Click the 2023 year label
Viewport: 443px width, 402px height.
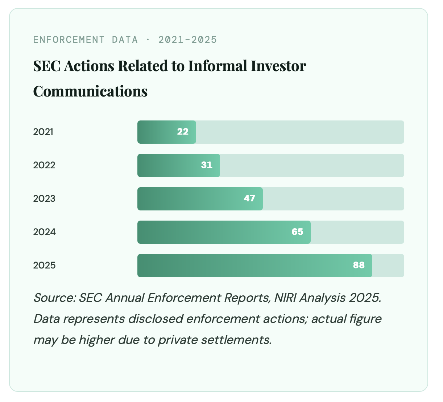tap(44, 199)
